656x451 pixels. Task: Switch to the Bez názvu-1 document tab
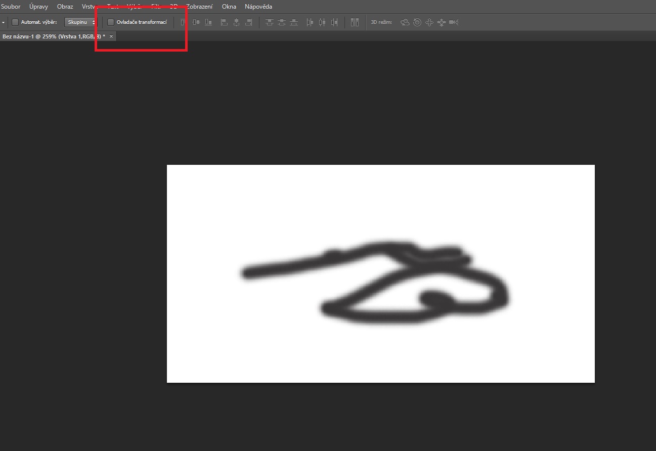click(54, 36)
